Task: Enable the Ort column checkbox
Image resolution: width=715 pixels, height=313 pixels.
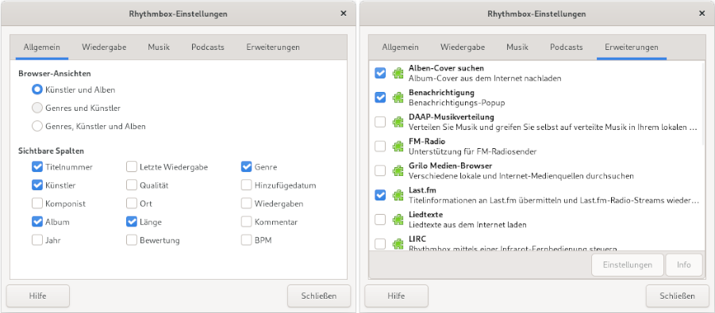Action: coord(132,204)
